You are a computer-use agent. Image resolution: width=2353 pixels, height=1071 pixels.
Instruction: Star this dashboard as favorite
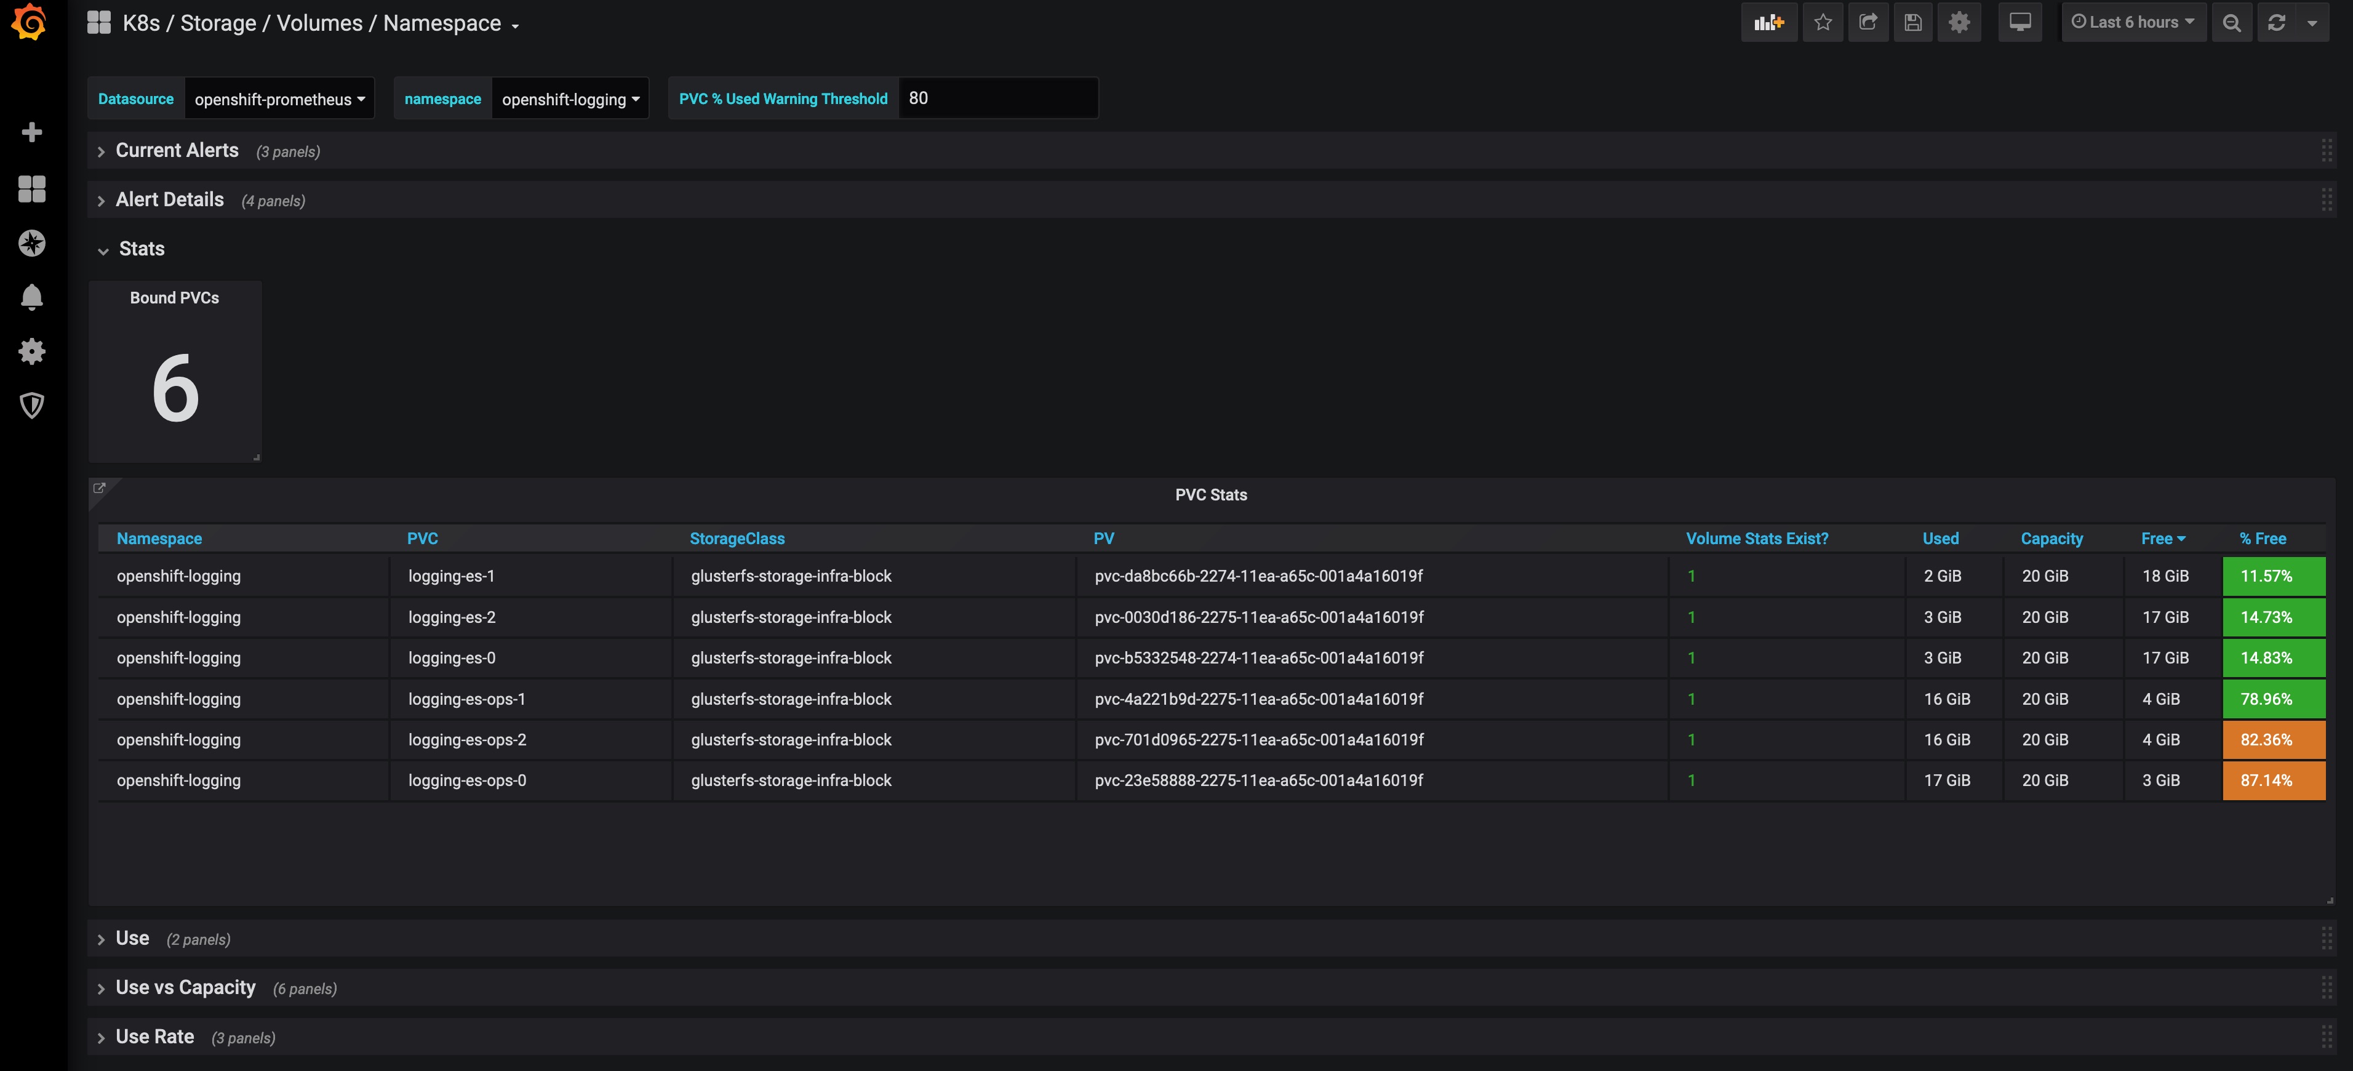(x=1823, y=23)
